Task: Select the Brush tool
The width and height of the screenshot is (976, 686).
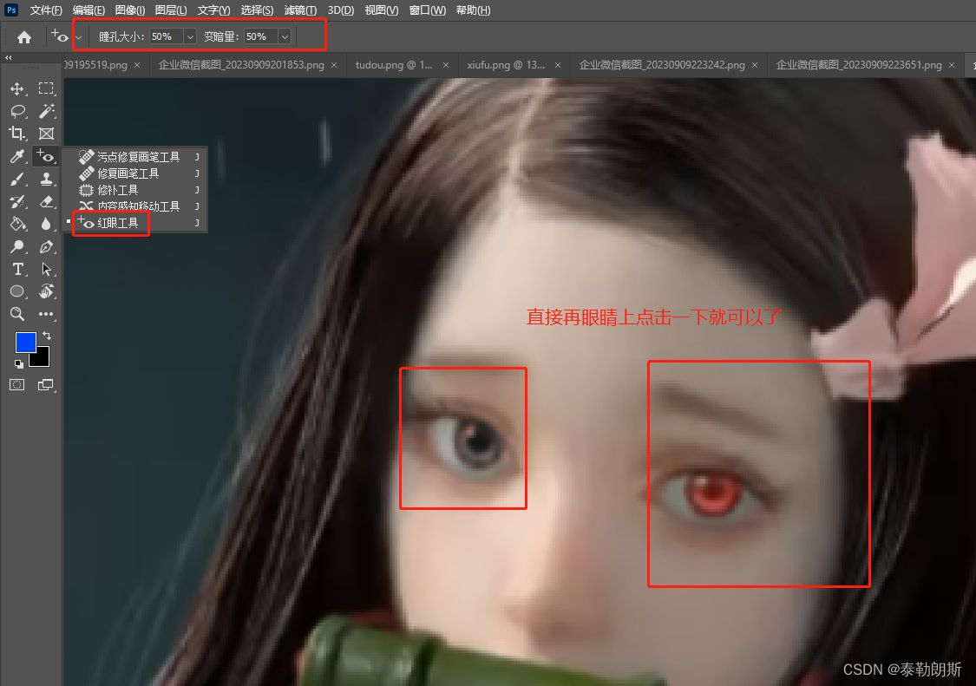Action: [17, 180]
